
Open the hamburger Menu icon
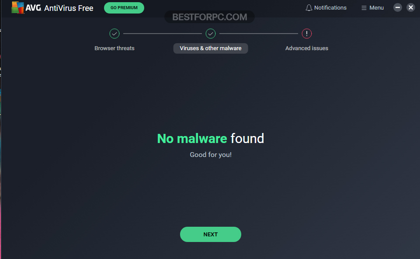click(364, 8)
